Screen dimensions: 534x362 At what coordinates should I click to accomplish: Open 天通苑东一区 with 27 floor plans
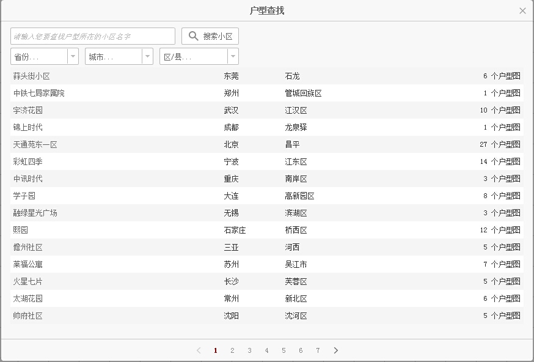tap(35, 145)
